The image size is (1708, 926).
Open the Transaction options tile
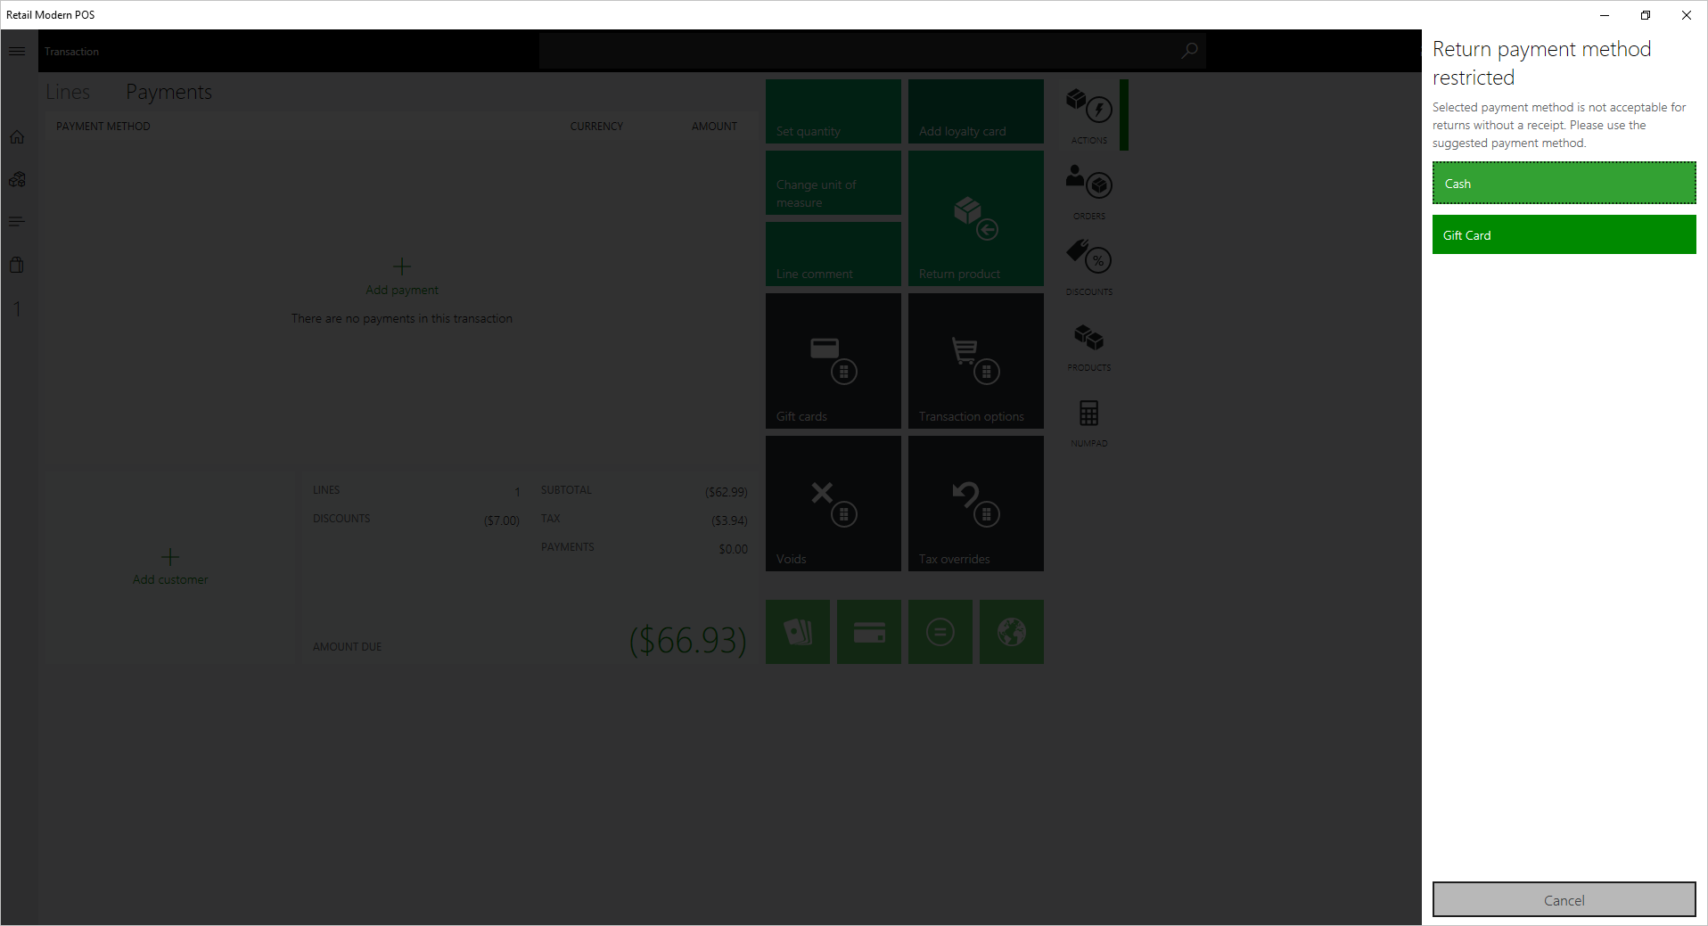tap(976, 361)
